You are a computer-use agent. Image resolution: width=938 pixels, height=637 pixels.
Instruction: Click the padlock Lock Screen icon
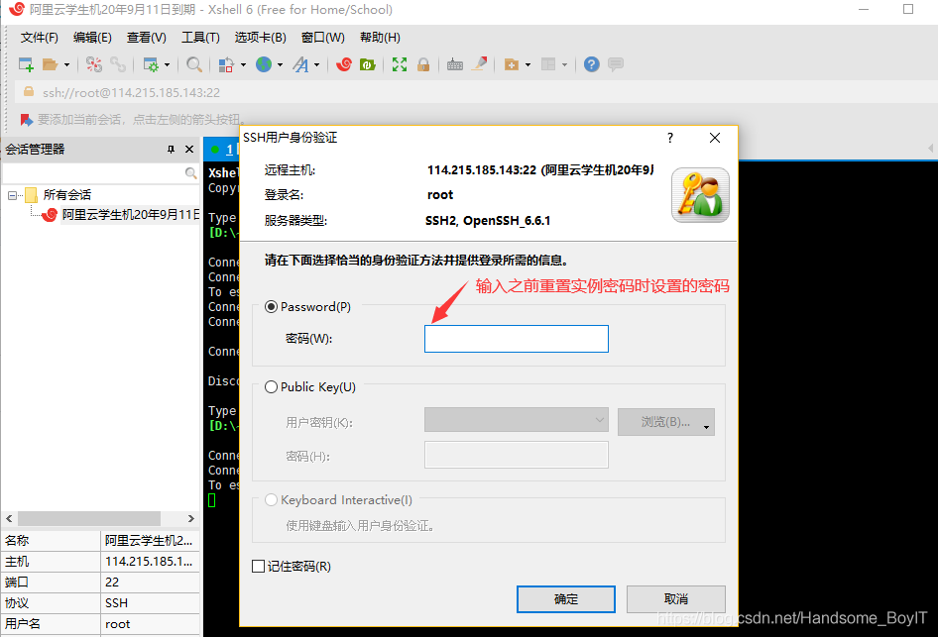coord(423,64)
